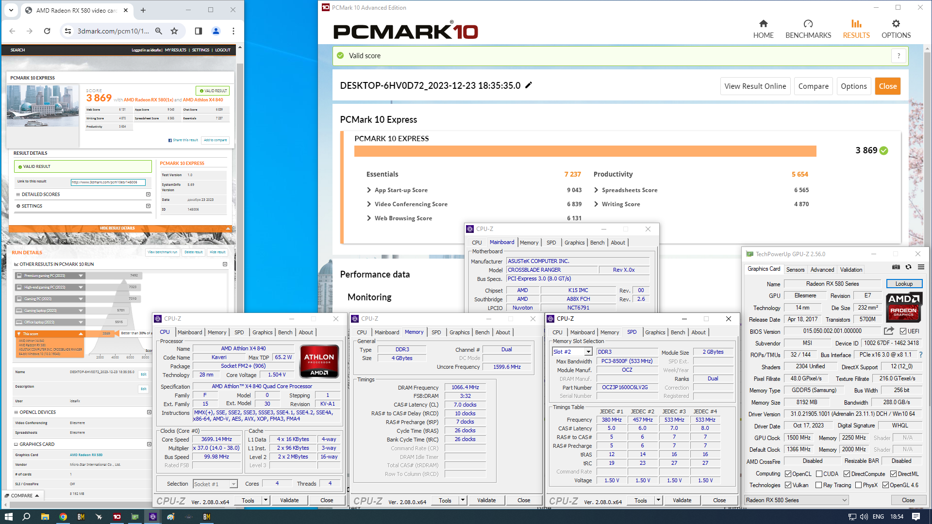The height and width of the screenshot is (524, 932).
Task: Open GPU-Z hamburger menu
Action: [921, 267]
